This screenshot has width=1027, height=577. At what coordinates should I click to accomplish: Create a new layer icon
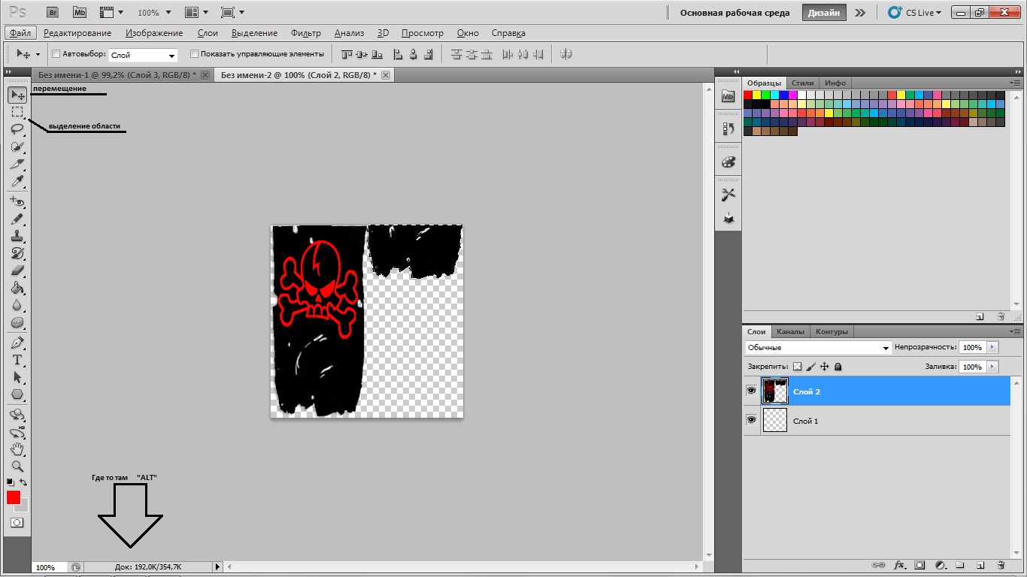coord(980,564)
